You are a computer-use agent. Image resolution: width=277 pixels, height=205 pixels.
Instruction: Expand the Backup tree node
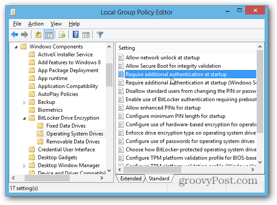(24, 102)
